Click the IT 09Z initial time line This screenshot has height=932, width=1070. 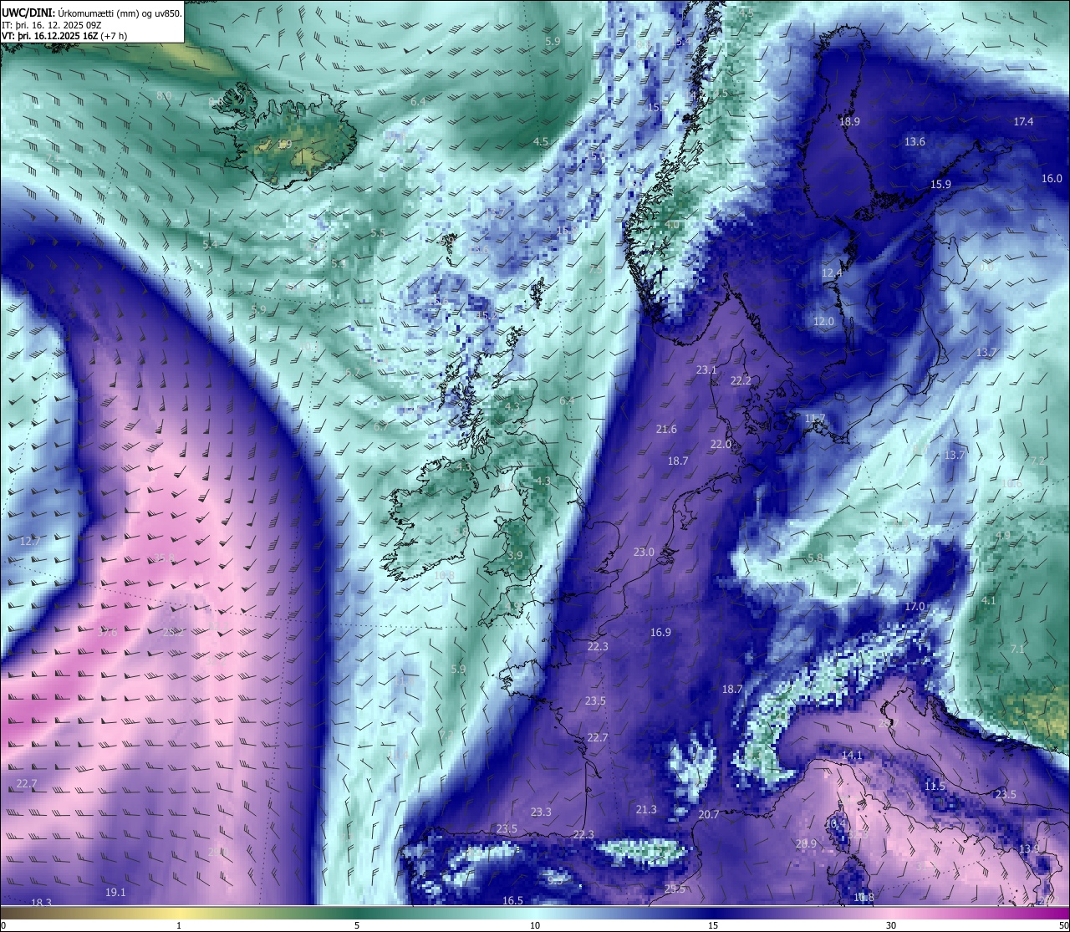[52, 24]
